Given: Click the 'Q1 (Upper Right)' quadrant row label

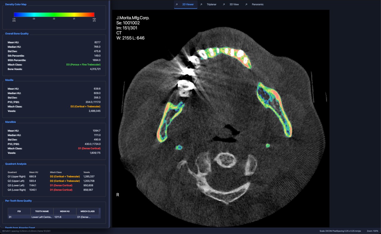Looking at the screenshot, I should click(17, 176).
